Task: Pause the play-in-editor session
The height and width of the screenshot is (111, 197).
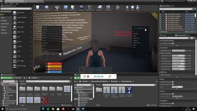Action: click(127, 7)
